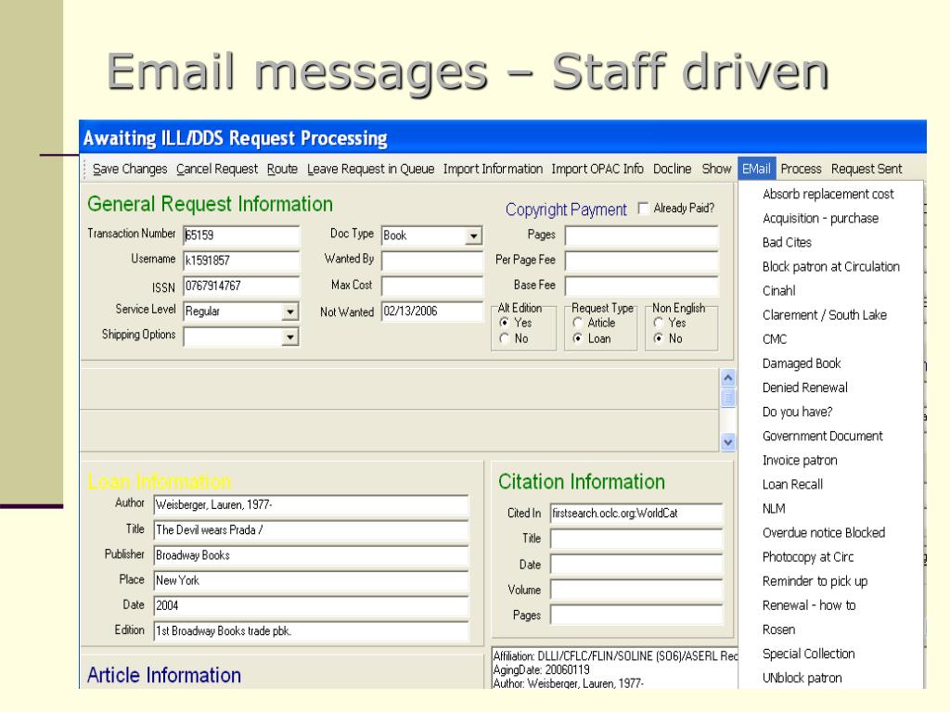Select Clarement / South Lake entry
This screenshot has height=712, width=950.
tap(825, 315)
